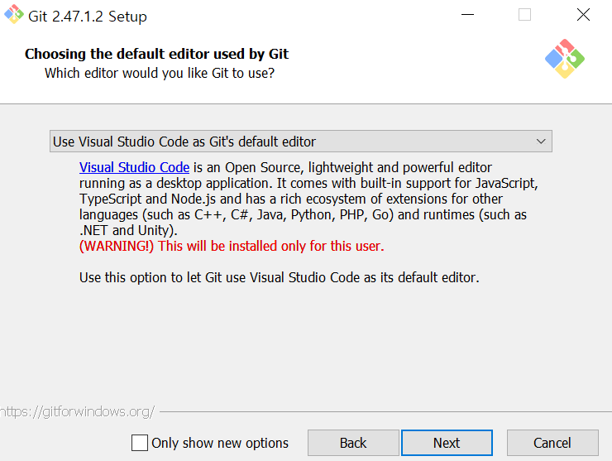Minimize the Git Setup window
Screen dimensions: 612x461
click(466, 15)
